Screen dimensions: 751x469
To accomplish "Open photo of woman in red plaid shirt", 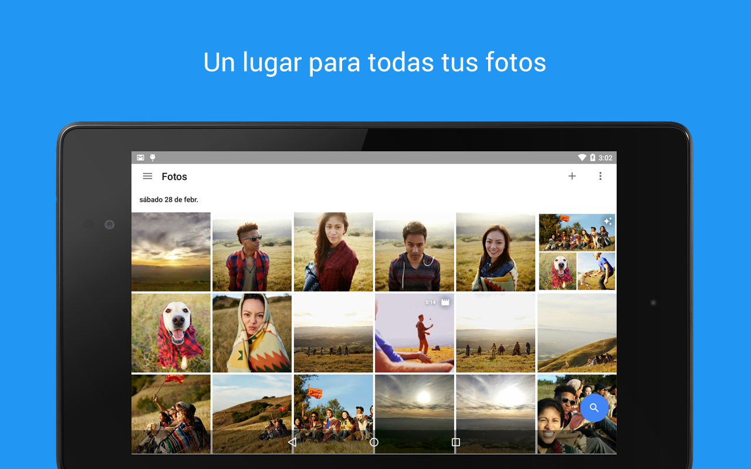I will click(x=333, y=252).
